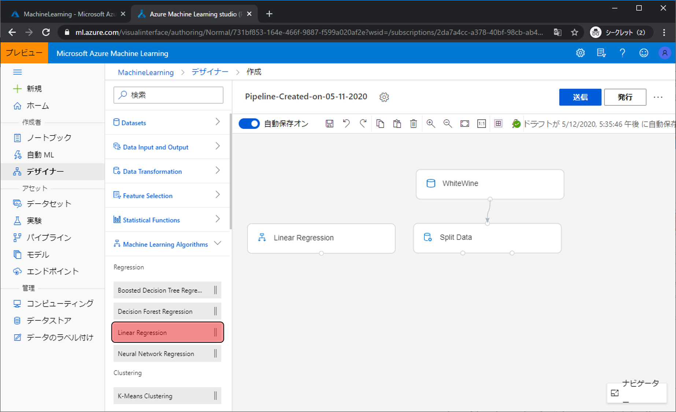Click the fit-to-screen icon
Screen dimensions: 676x412
tap(465, 124)
